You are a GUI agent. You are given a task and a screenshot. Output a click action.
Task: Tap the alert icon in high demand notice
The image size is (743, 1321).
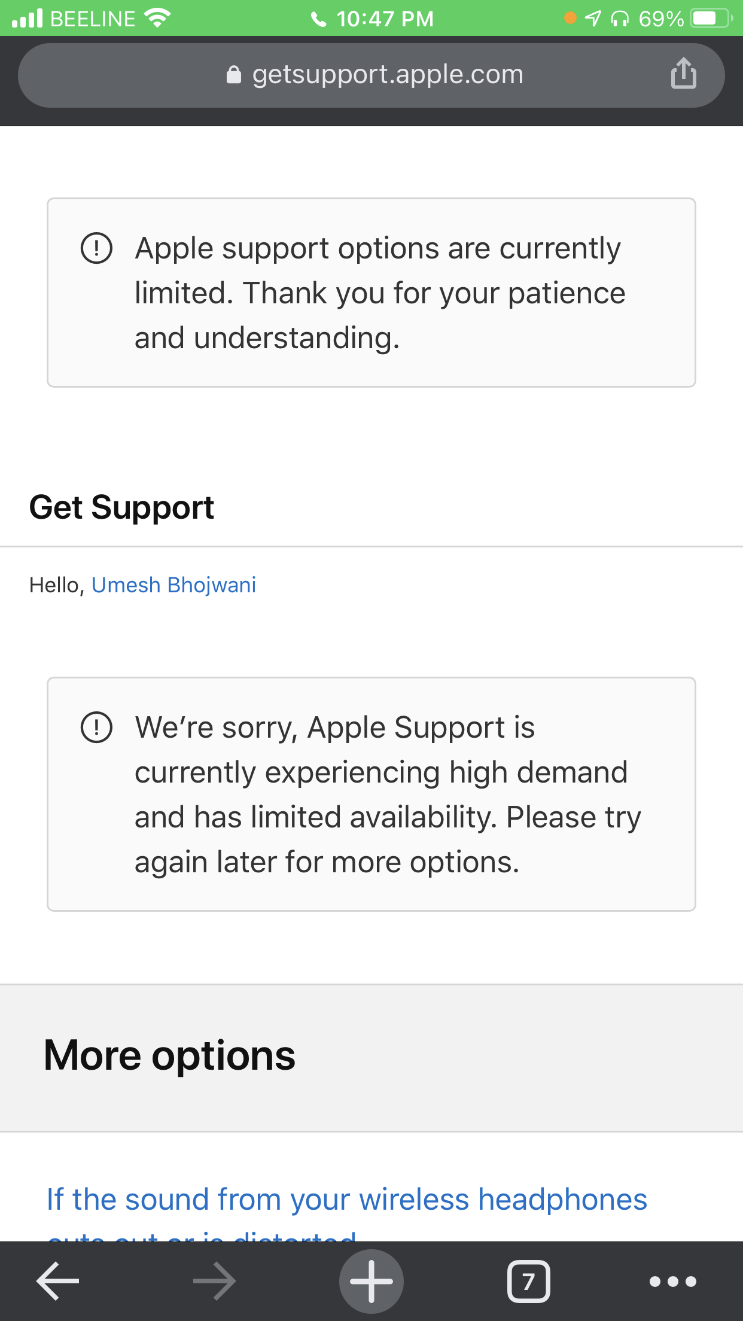pyautogui.click(x=96, y=728)
